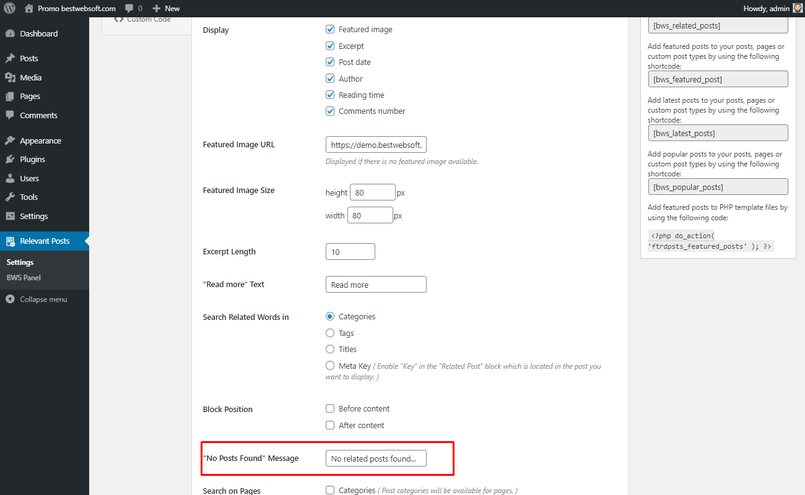Image resolution: width=805 pixels, height=495 pixels.
Task: Click the Featured Image height field
Action: point(373,192)
